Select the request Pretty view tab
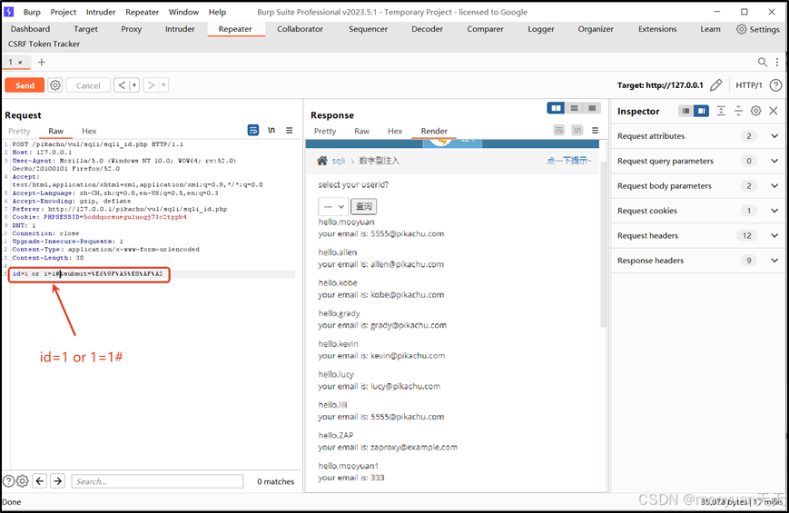Image resolution: width=789 pixels, height=513 pixels. [x=19, y=131]
